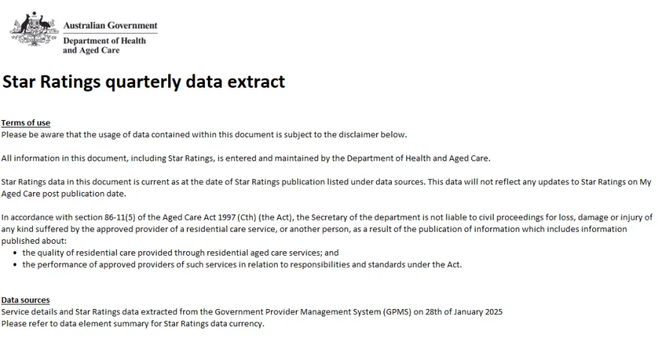
Task: Click the first bullet point marker
Action: pos(15,253)
